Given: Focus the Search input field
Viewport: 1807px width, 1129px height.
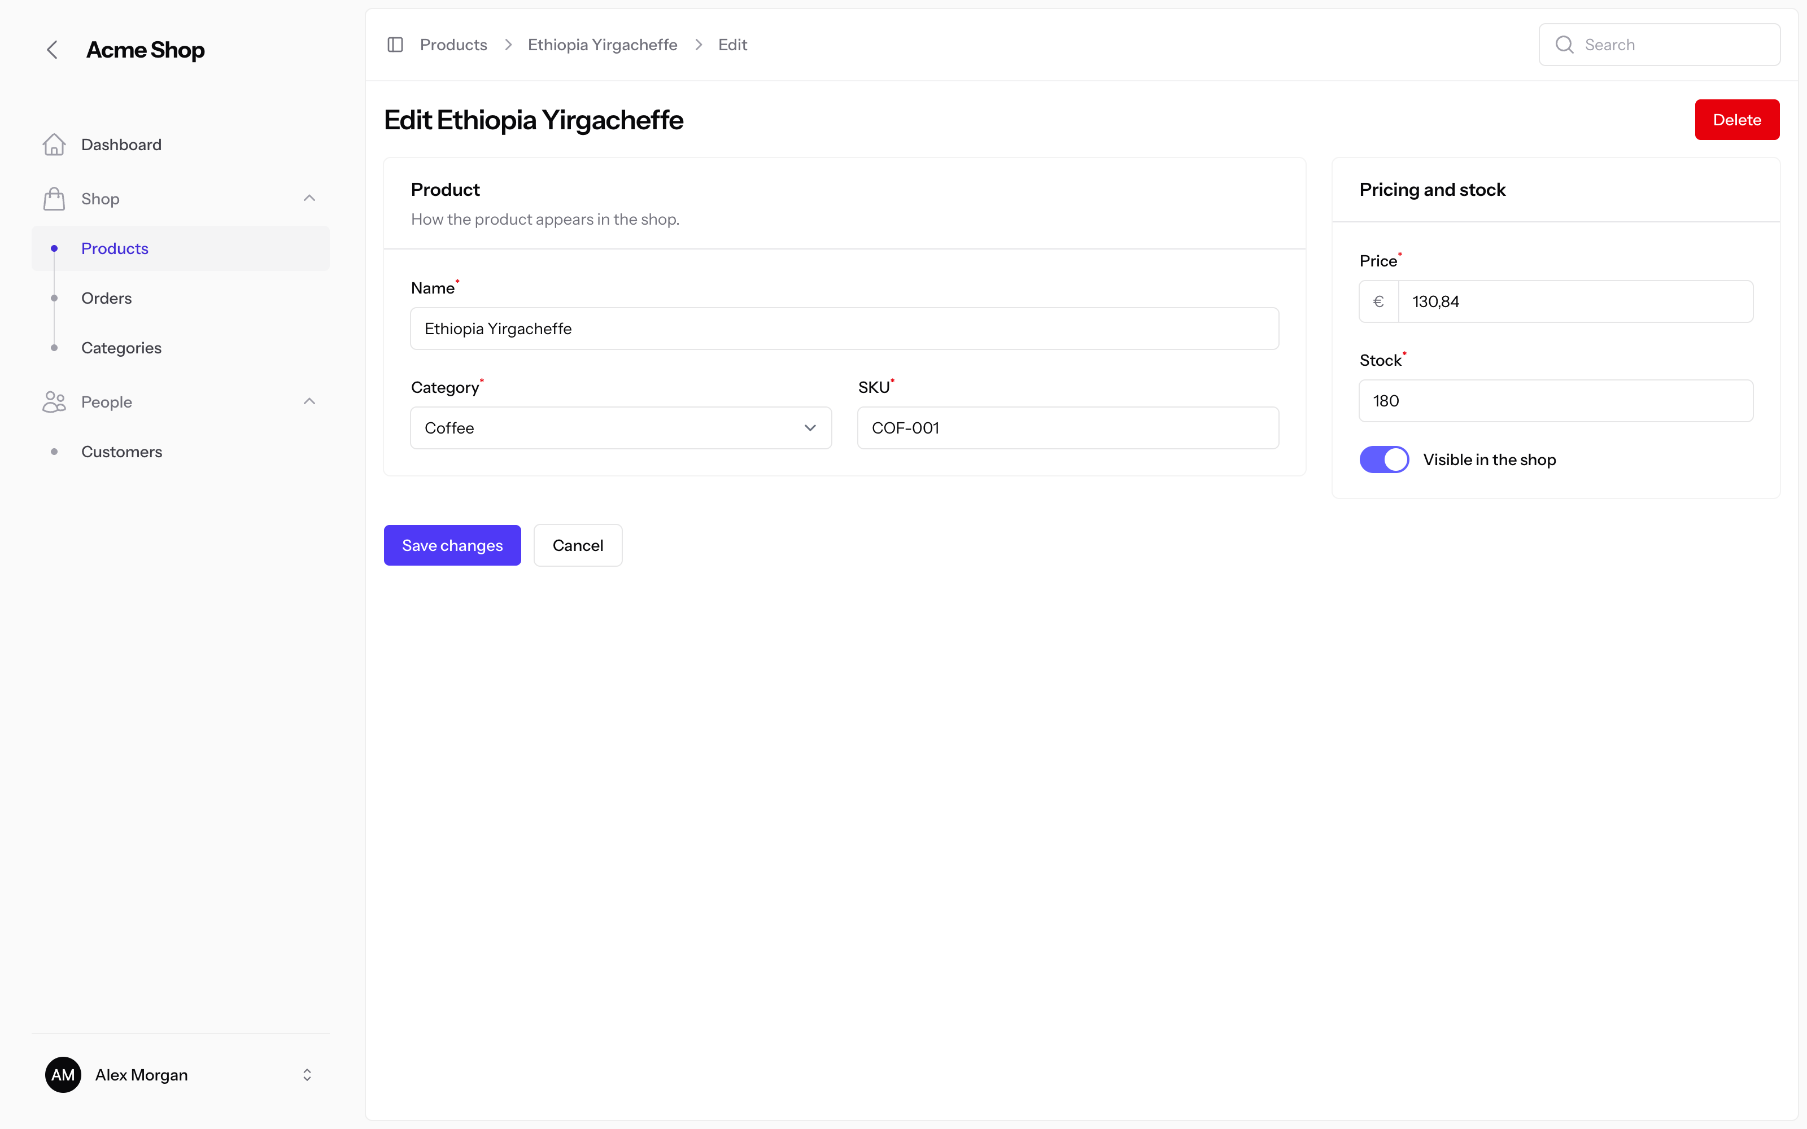Looking at the screenshot, I should click(x=1659, y=45).
